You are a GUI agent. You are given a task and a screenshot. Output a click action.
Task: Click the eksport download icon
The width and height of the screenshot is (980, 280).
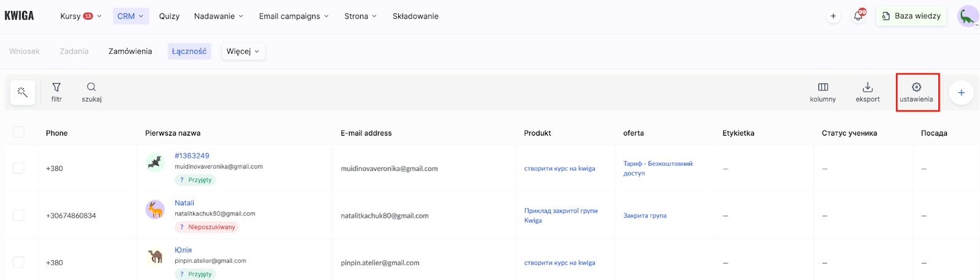[x=867, y=87]
